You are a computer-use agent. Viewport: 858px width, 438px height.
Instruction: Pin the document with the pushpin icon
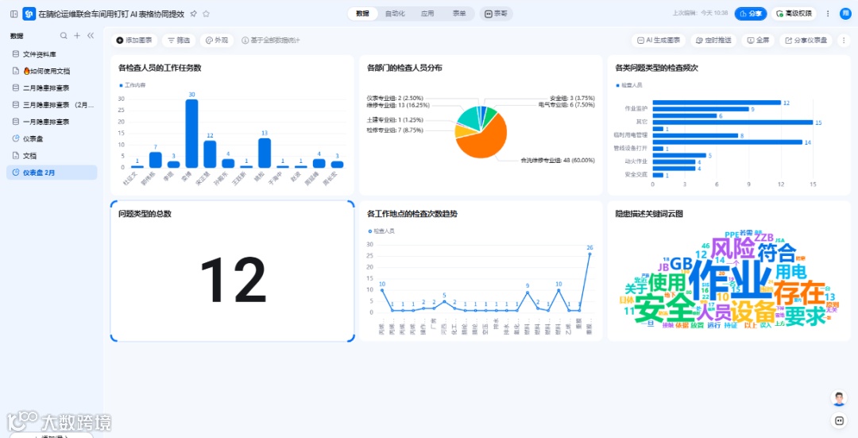tap(193, 14)
